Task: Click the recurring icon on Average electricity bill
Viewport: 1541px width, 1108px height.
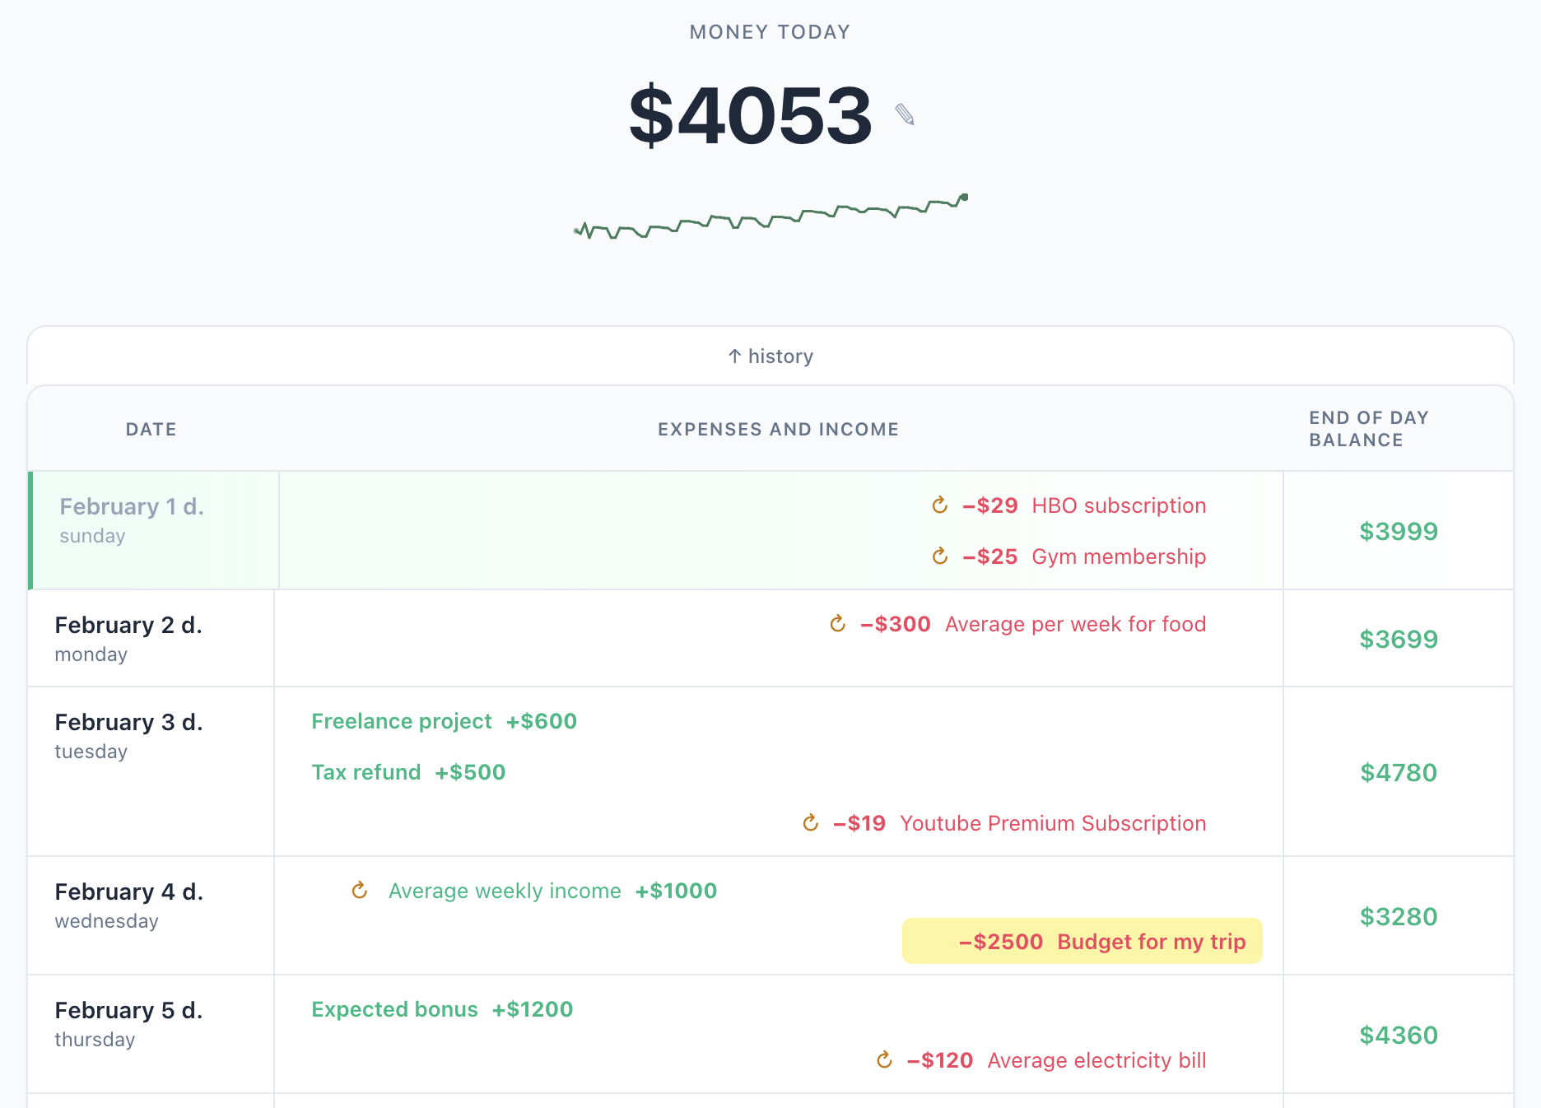Action: (884, 1060)
